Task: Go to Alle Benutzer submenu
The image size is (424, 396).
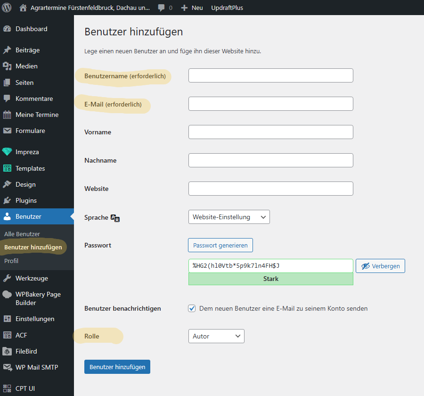Action: point(22,234)
